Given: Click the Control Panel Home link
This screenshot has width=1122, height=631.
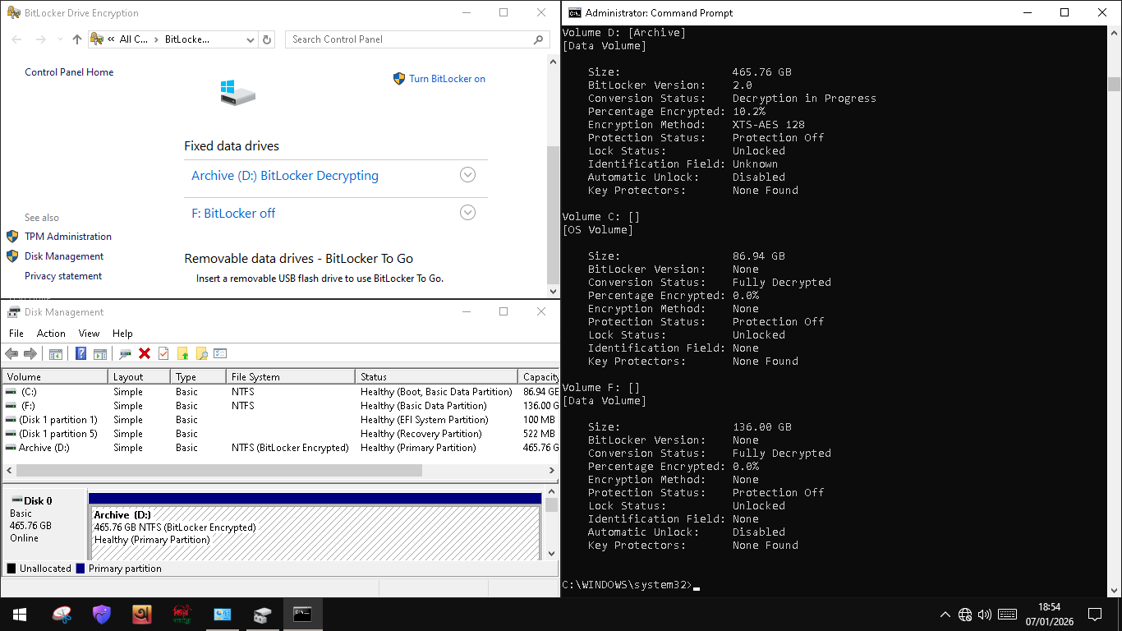Looking at the screenshot, I should click(x=69, y=72).
